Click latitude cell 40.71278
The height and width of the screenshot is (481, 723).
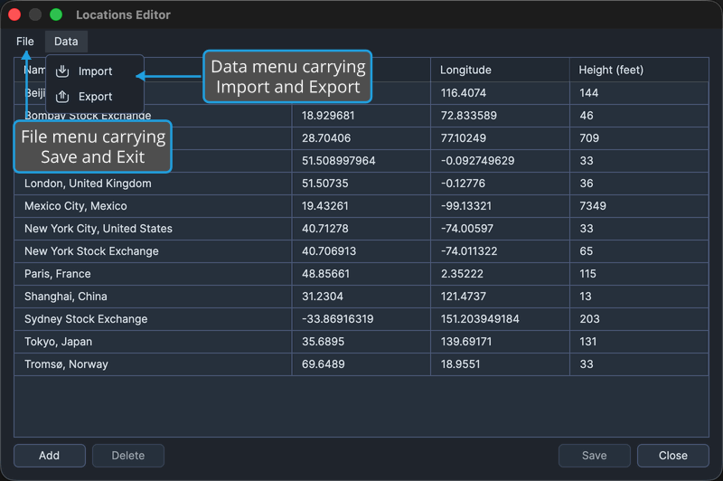click(361, 229)
